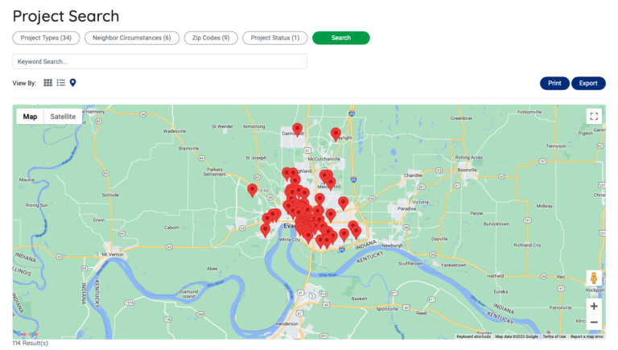Click the Print button

point(554,83)
